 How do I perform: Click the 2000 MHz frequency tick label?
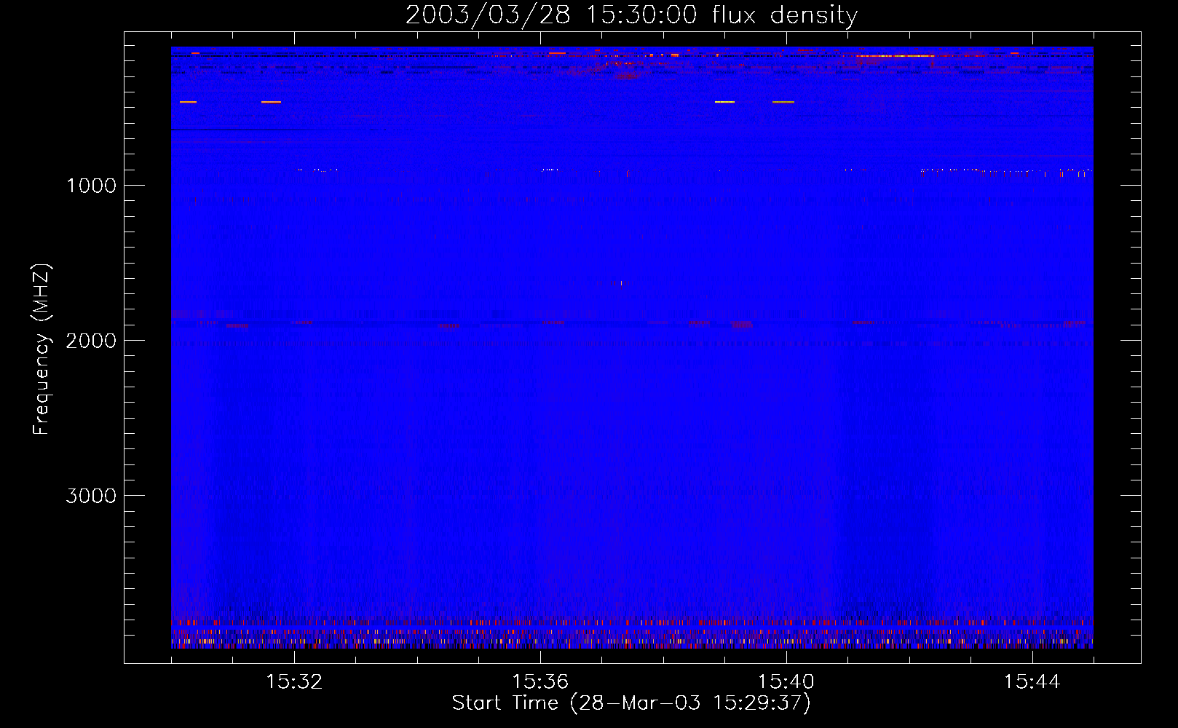coord(91,340)
